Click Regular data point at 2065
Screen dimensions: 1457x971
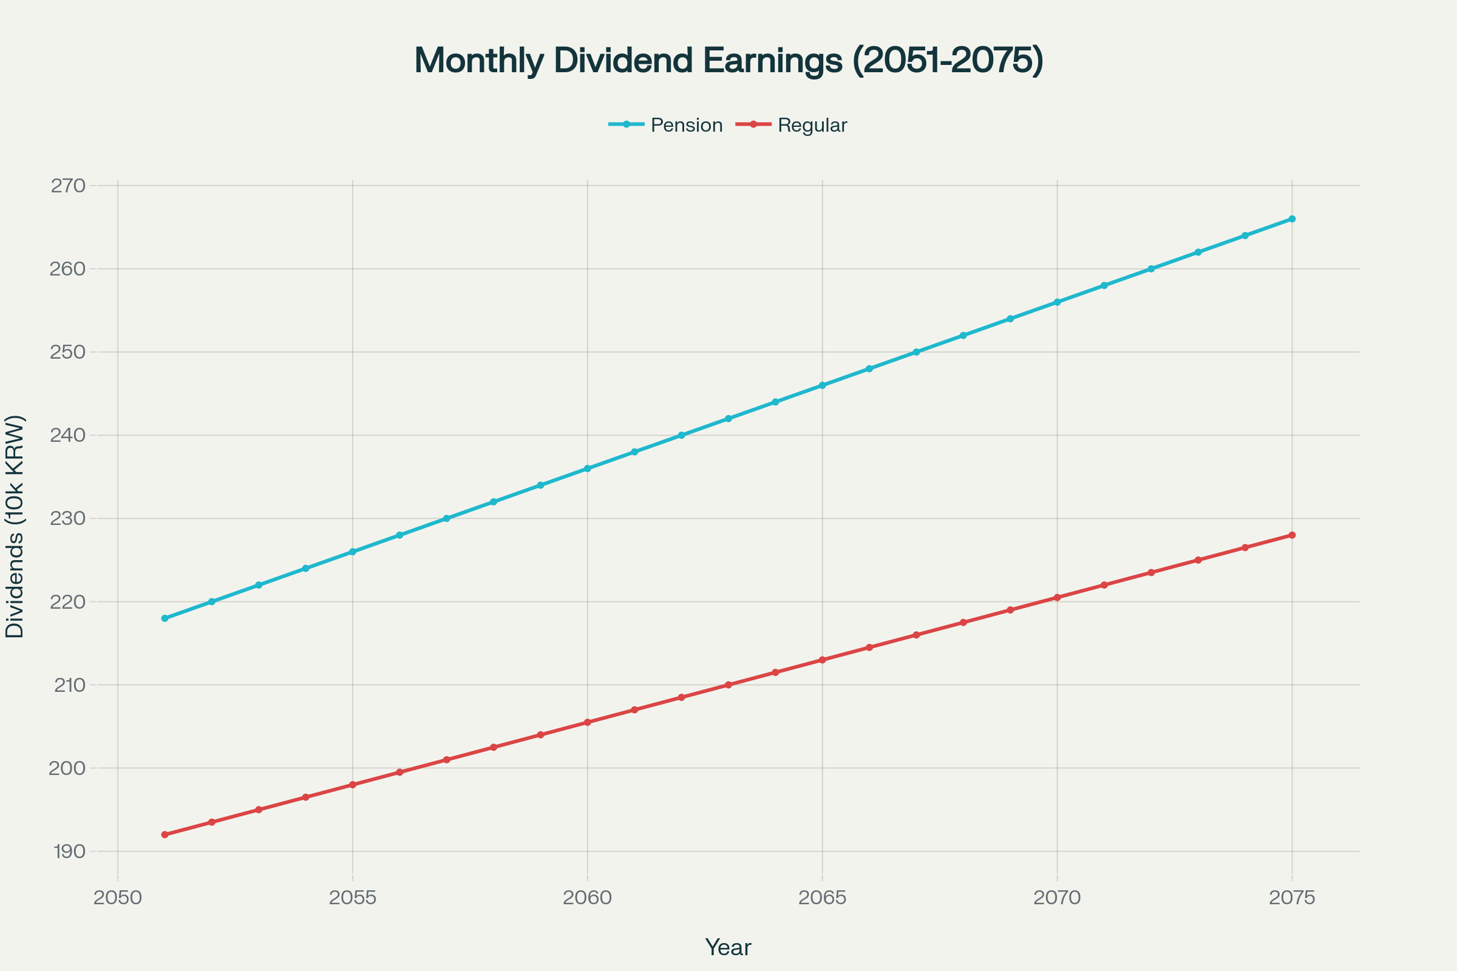click(x=822, y=660)
